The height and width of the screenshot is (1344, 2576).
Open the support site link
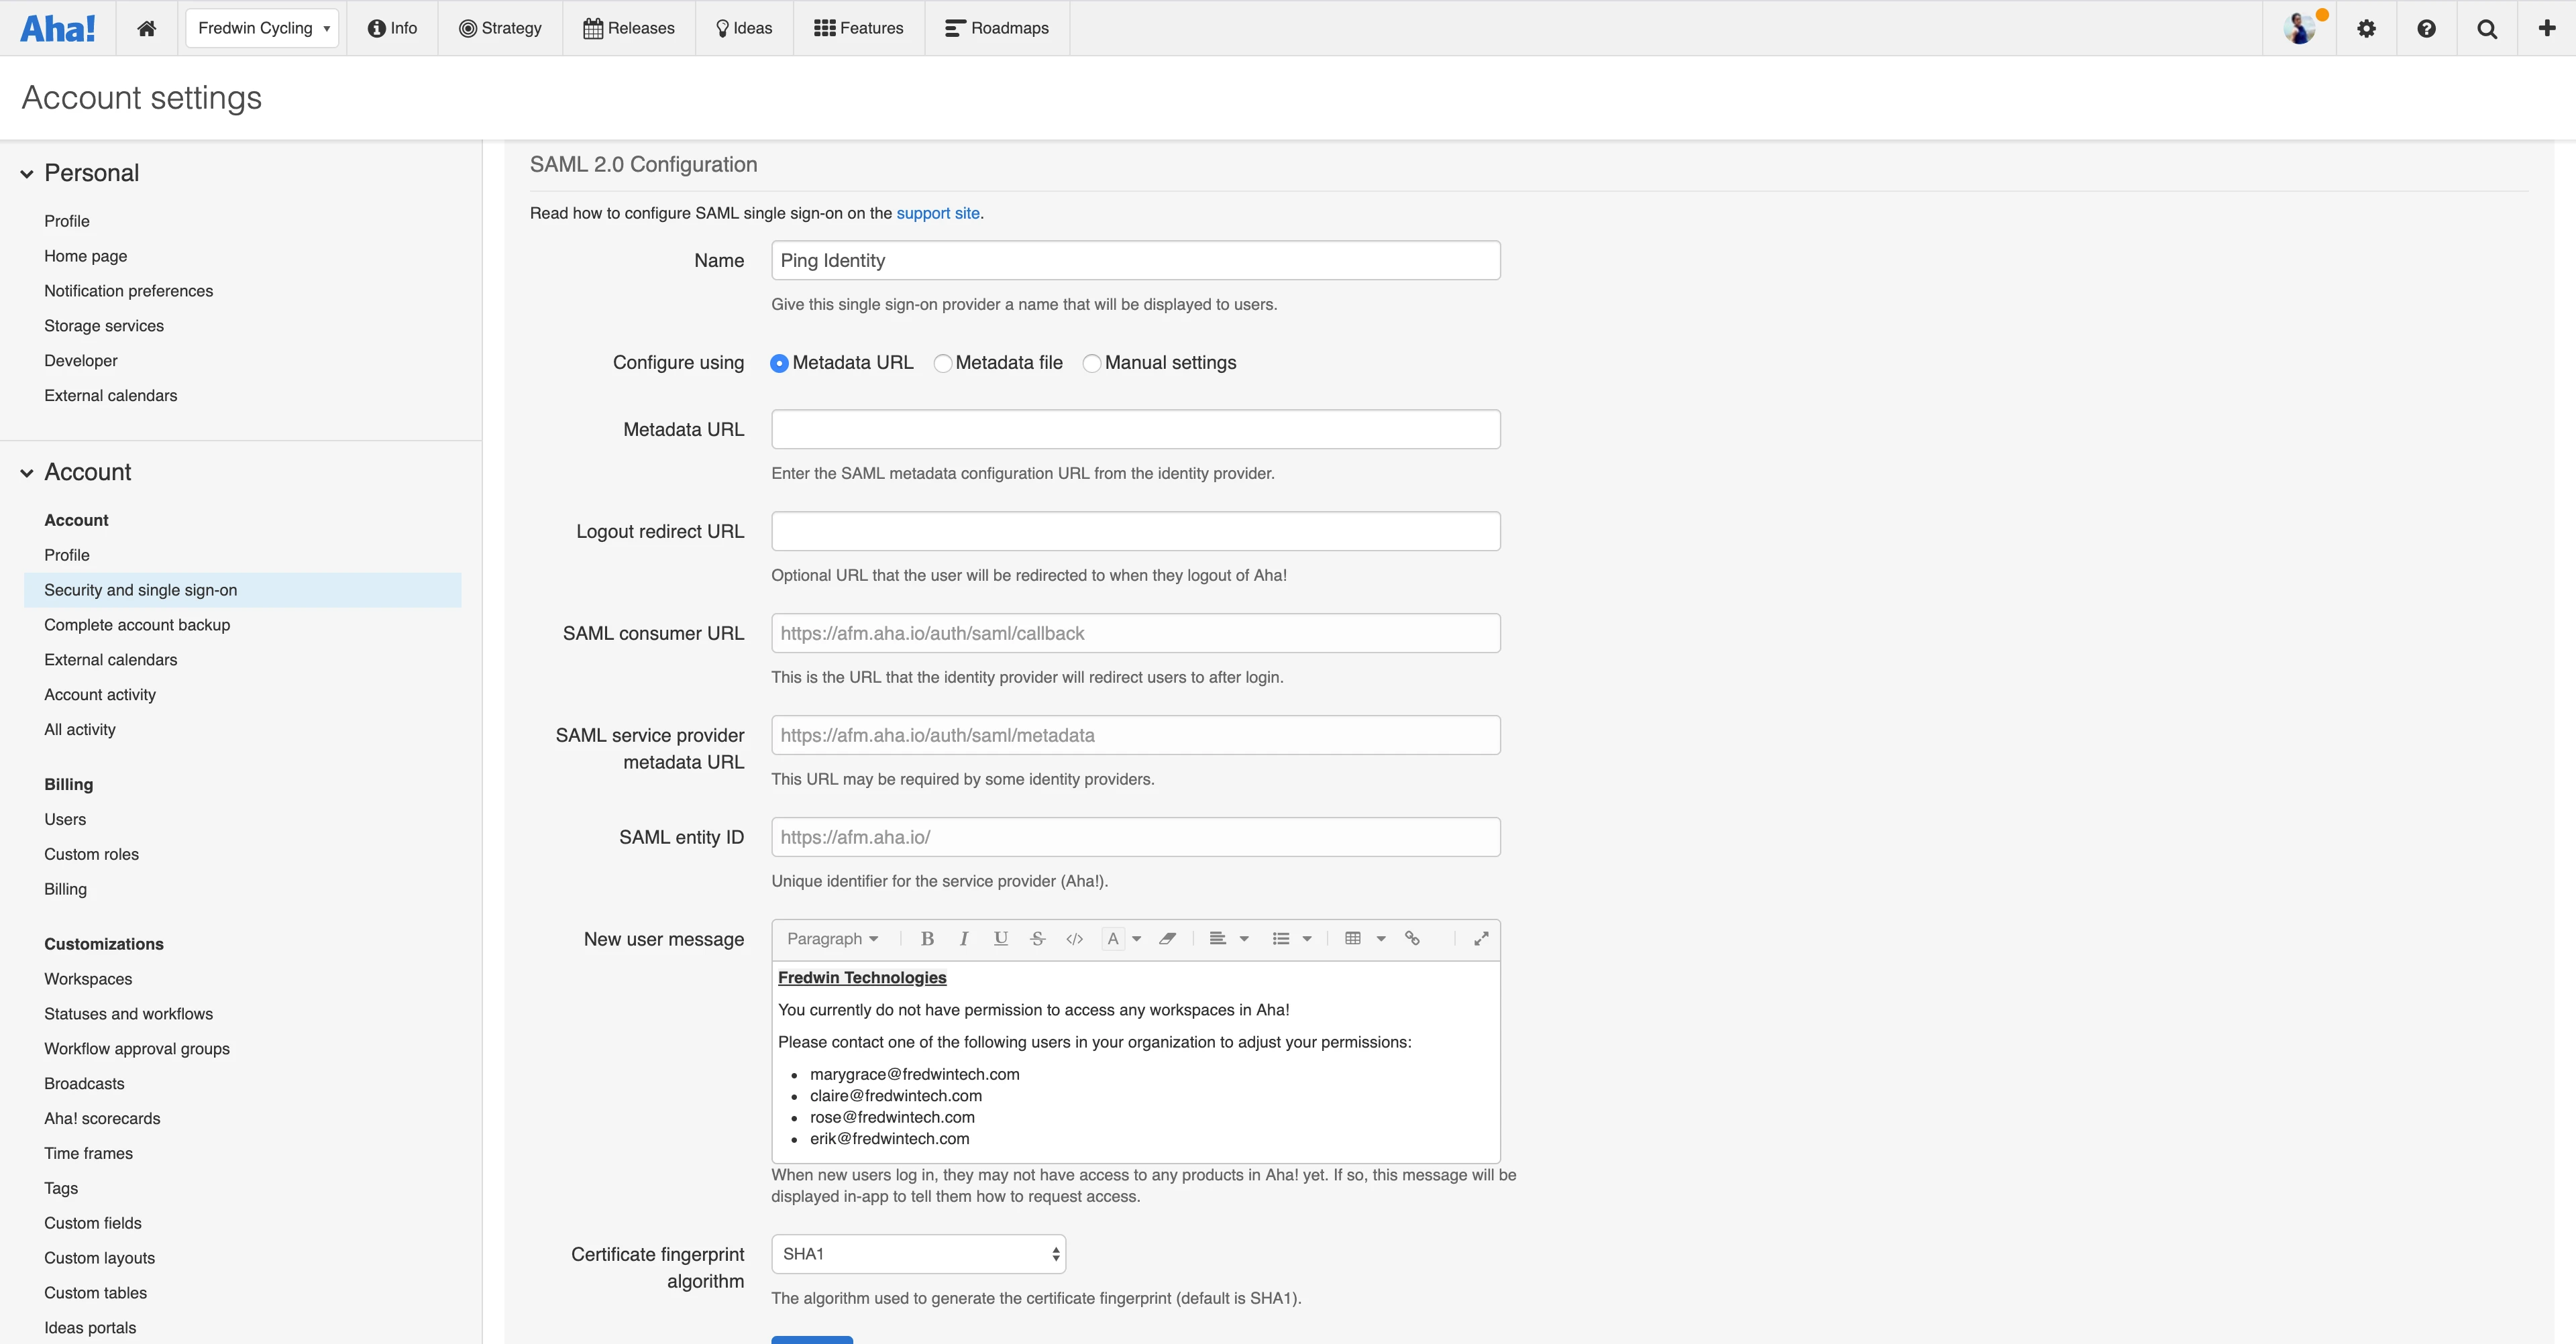coord(936,213)
